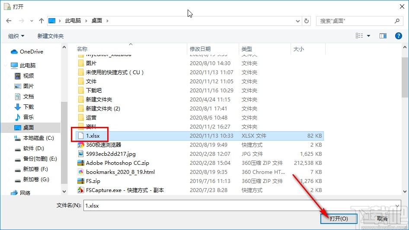Go back using the back arrow

[9, 21]
